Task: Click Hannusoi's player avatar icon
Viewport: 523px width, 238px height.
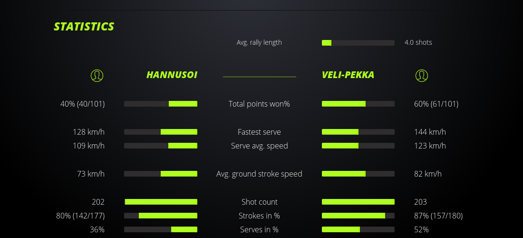Action: [97, 75]
